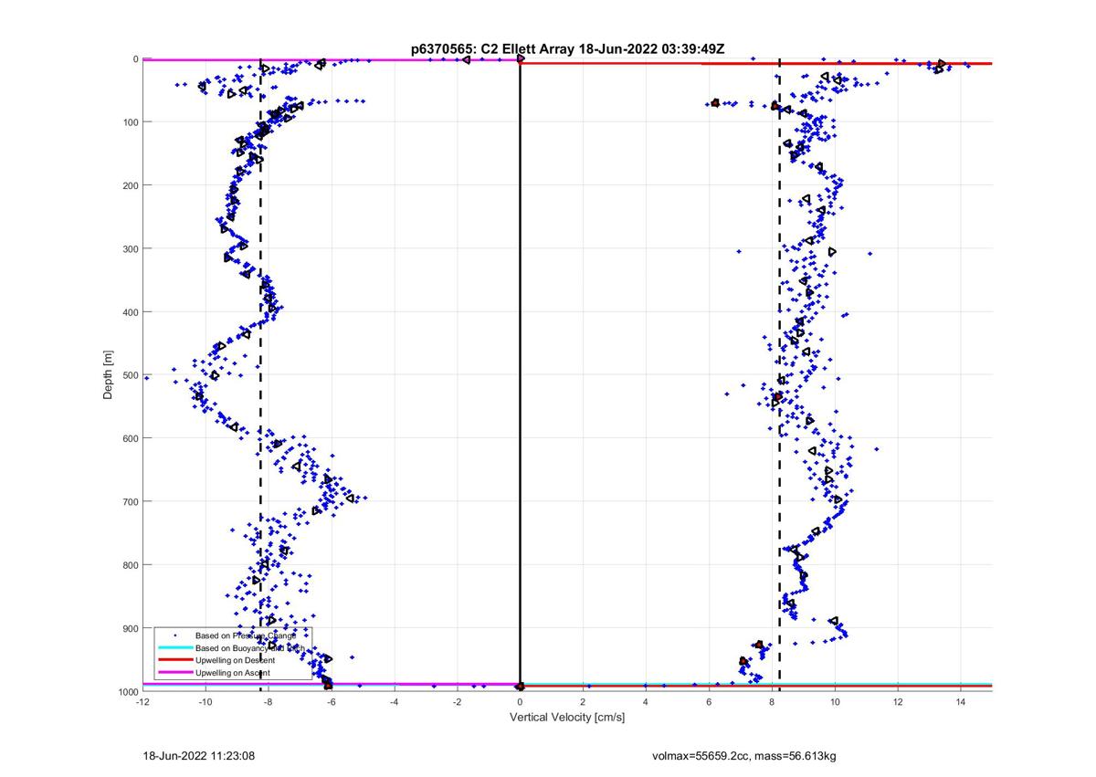Click the timestamp '18-Jun-2022 11:23:08' footer
Viewport: 1096px width, 777px height.
(x=197, y=756)
